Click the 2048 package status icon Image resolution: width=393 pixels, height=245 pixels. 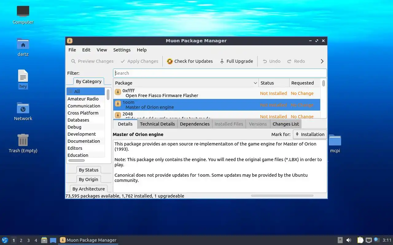click(118, 115)
